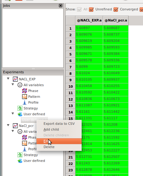Click the User defined icon under NACL_EXP

click(x=20, y=114)
